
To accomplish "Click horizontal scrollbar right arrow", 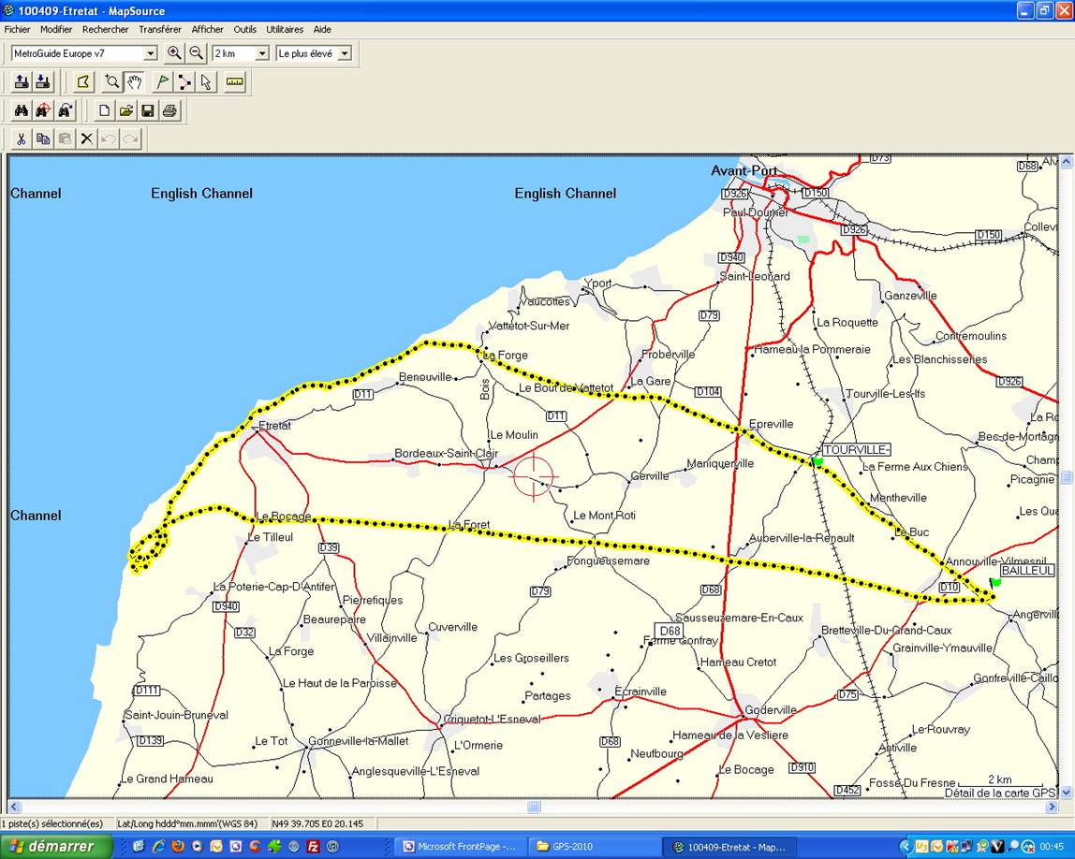I will (1052, 807).
